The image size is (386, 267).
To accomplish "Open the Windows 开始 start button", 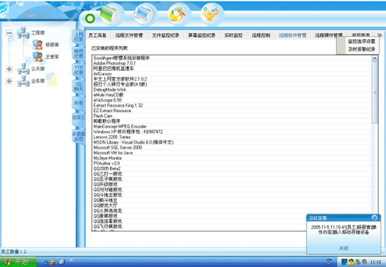I will click(18, 262).
